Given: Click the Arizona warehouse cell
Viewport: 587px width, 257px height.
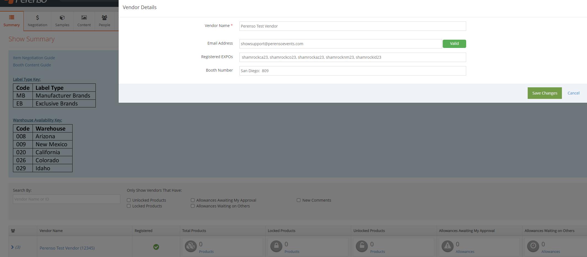Looking at the screenshot, I should (52, 136).
